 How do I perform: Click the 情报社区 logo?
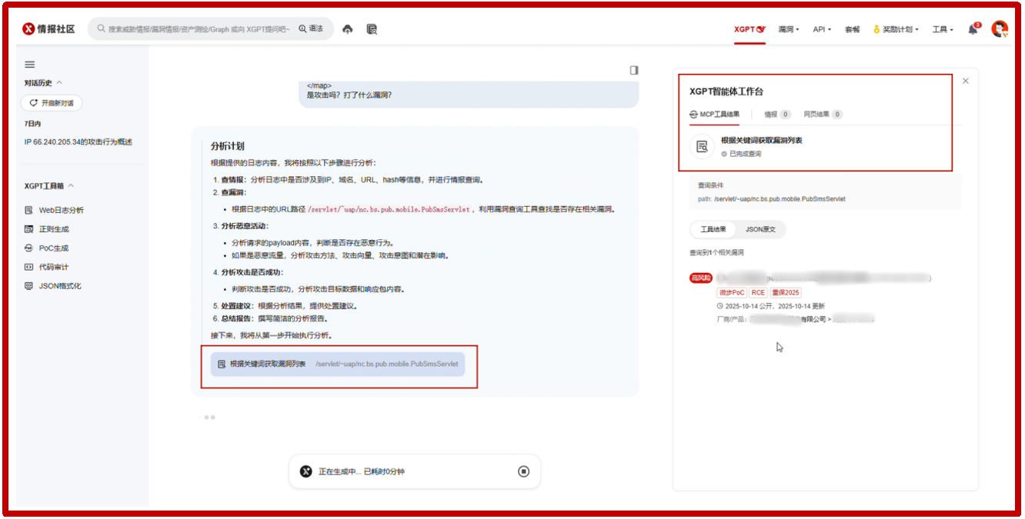pyautogui.click(x=49, y=29)
